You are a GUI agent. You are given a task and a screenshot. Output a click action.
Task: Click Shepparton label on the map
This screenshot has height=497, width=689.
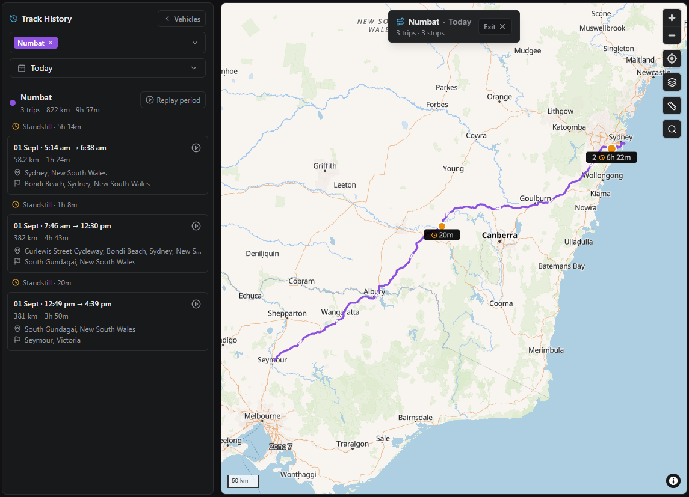(x=287, y=313)
